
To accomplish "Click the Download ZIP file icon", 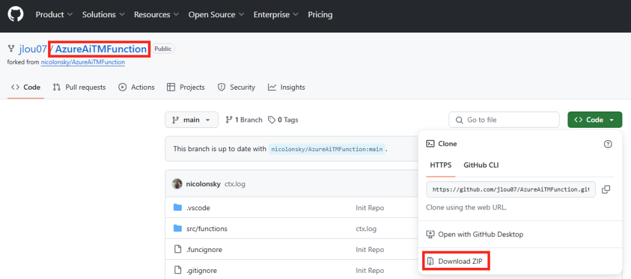I will (x=431, y=261).
